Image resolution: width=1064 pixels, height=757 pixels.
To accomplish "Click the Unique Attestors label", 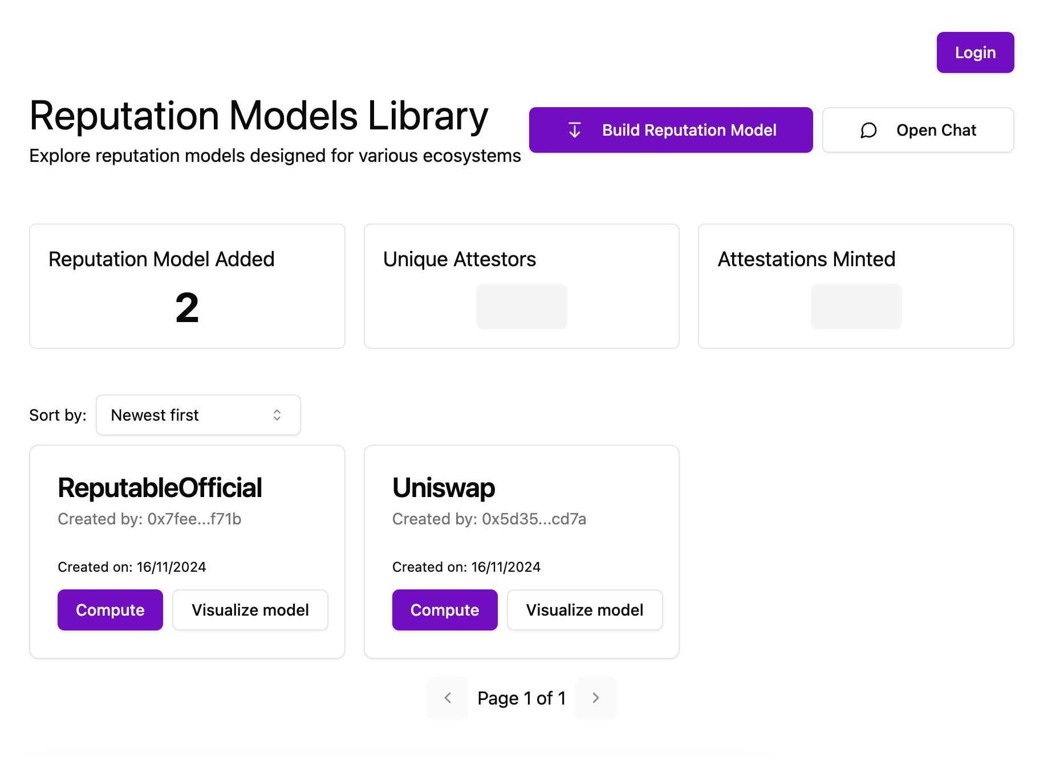I will (460, 259).
